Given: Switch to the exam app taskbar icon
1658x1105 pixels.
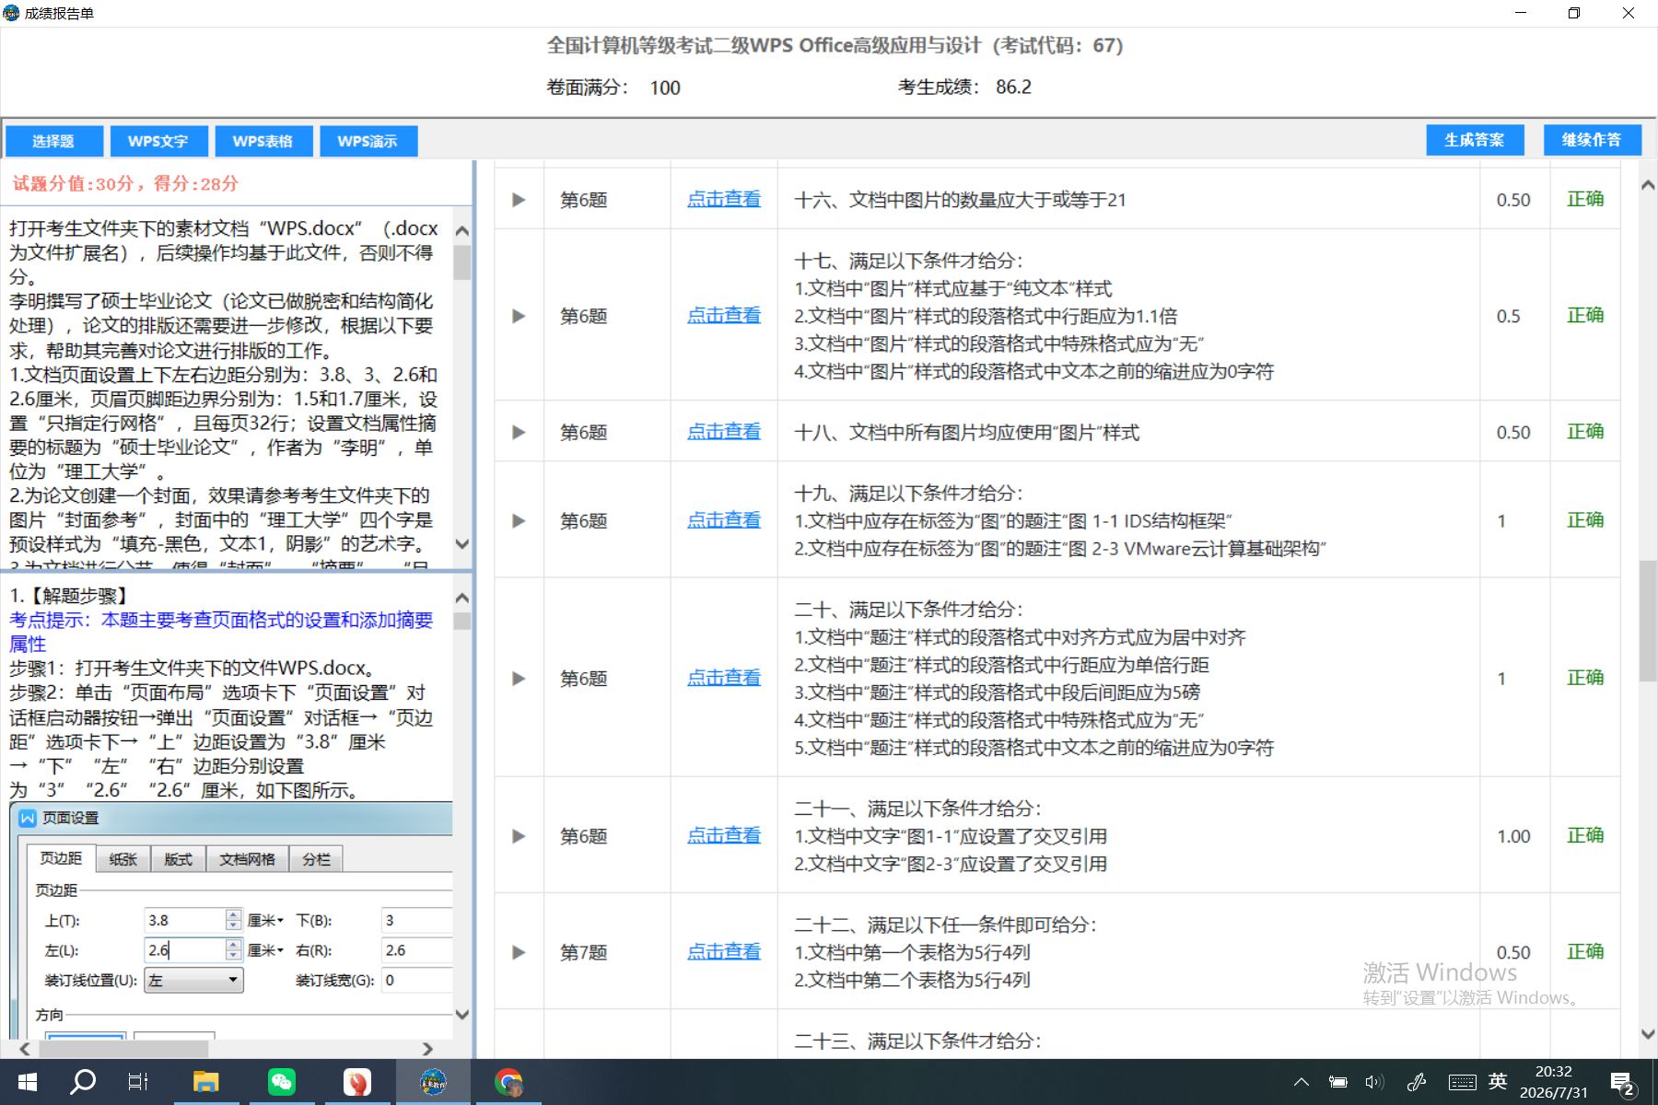Looking at the screenshot, I should 433,1082.
